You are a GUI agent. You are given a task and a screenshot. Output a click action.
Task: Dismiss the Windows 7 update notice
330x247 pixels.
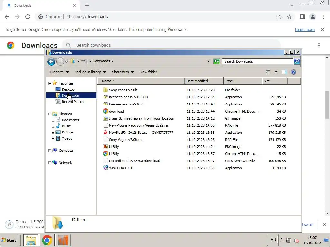pyautogui.click(x=322, y=29)
